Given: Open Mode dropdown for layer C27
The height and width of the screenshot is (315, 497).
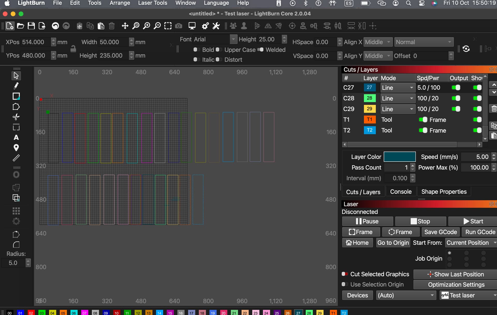Looking at the screenshot, I should pos(397,88).
